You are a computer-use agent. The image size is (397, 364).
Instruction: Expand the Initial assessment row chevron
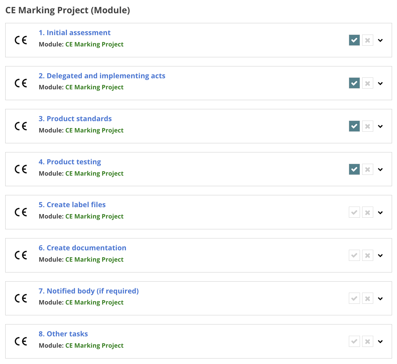(x=380, y=40)
